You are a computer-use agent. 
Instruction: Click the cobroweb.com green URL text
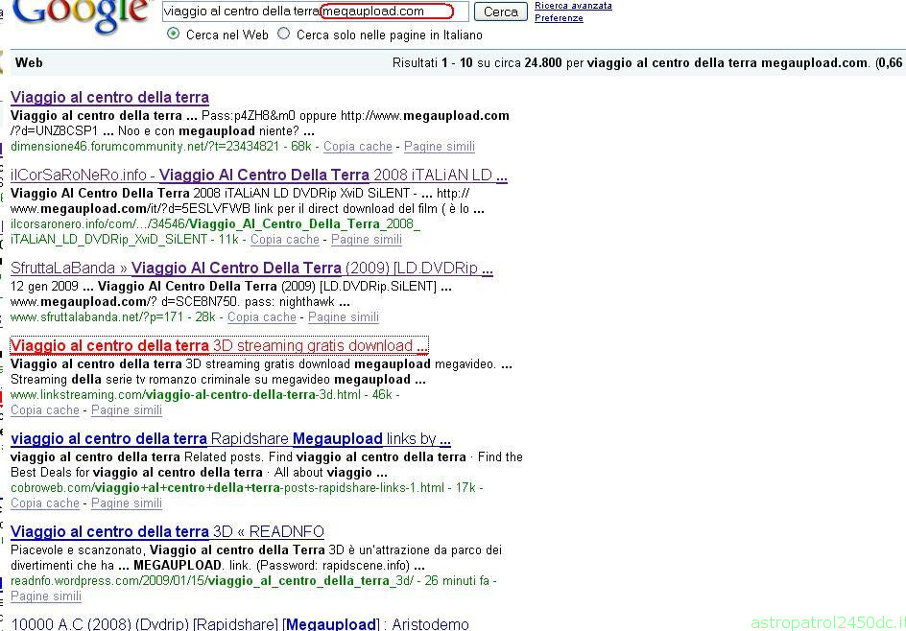(227, 488)
